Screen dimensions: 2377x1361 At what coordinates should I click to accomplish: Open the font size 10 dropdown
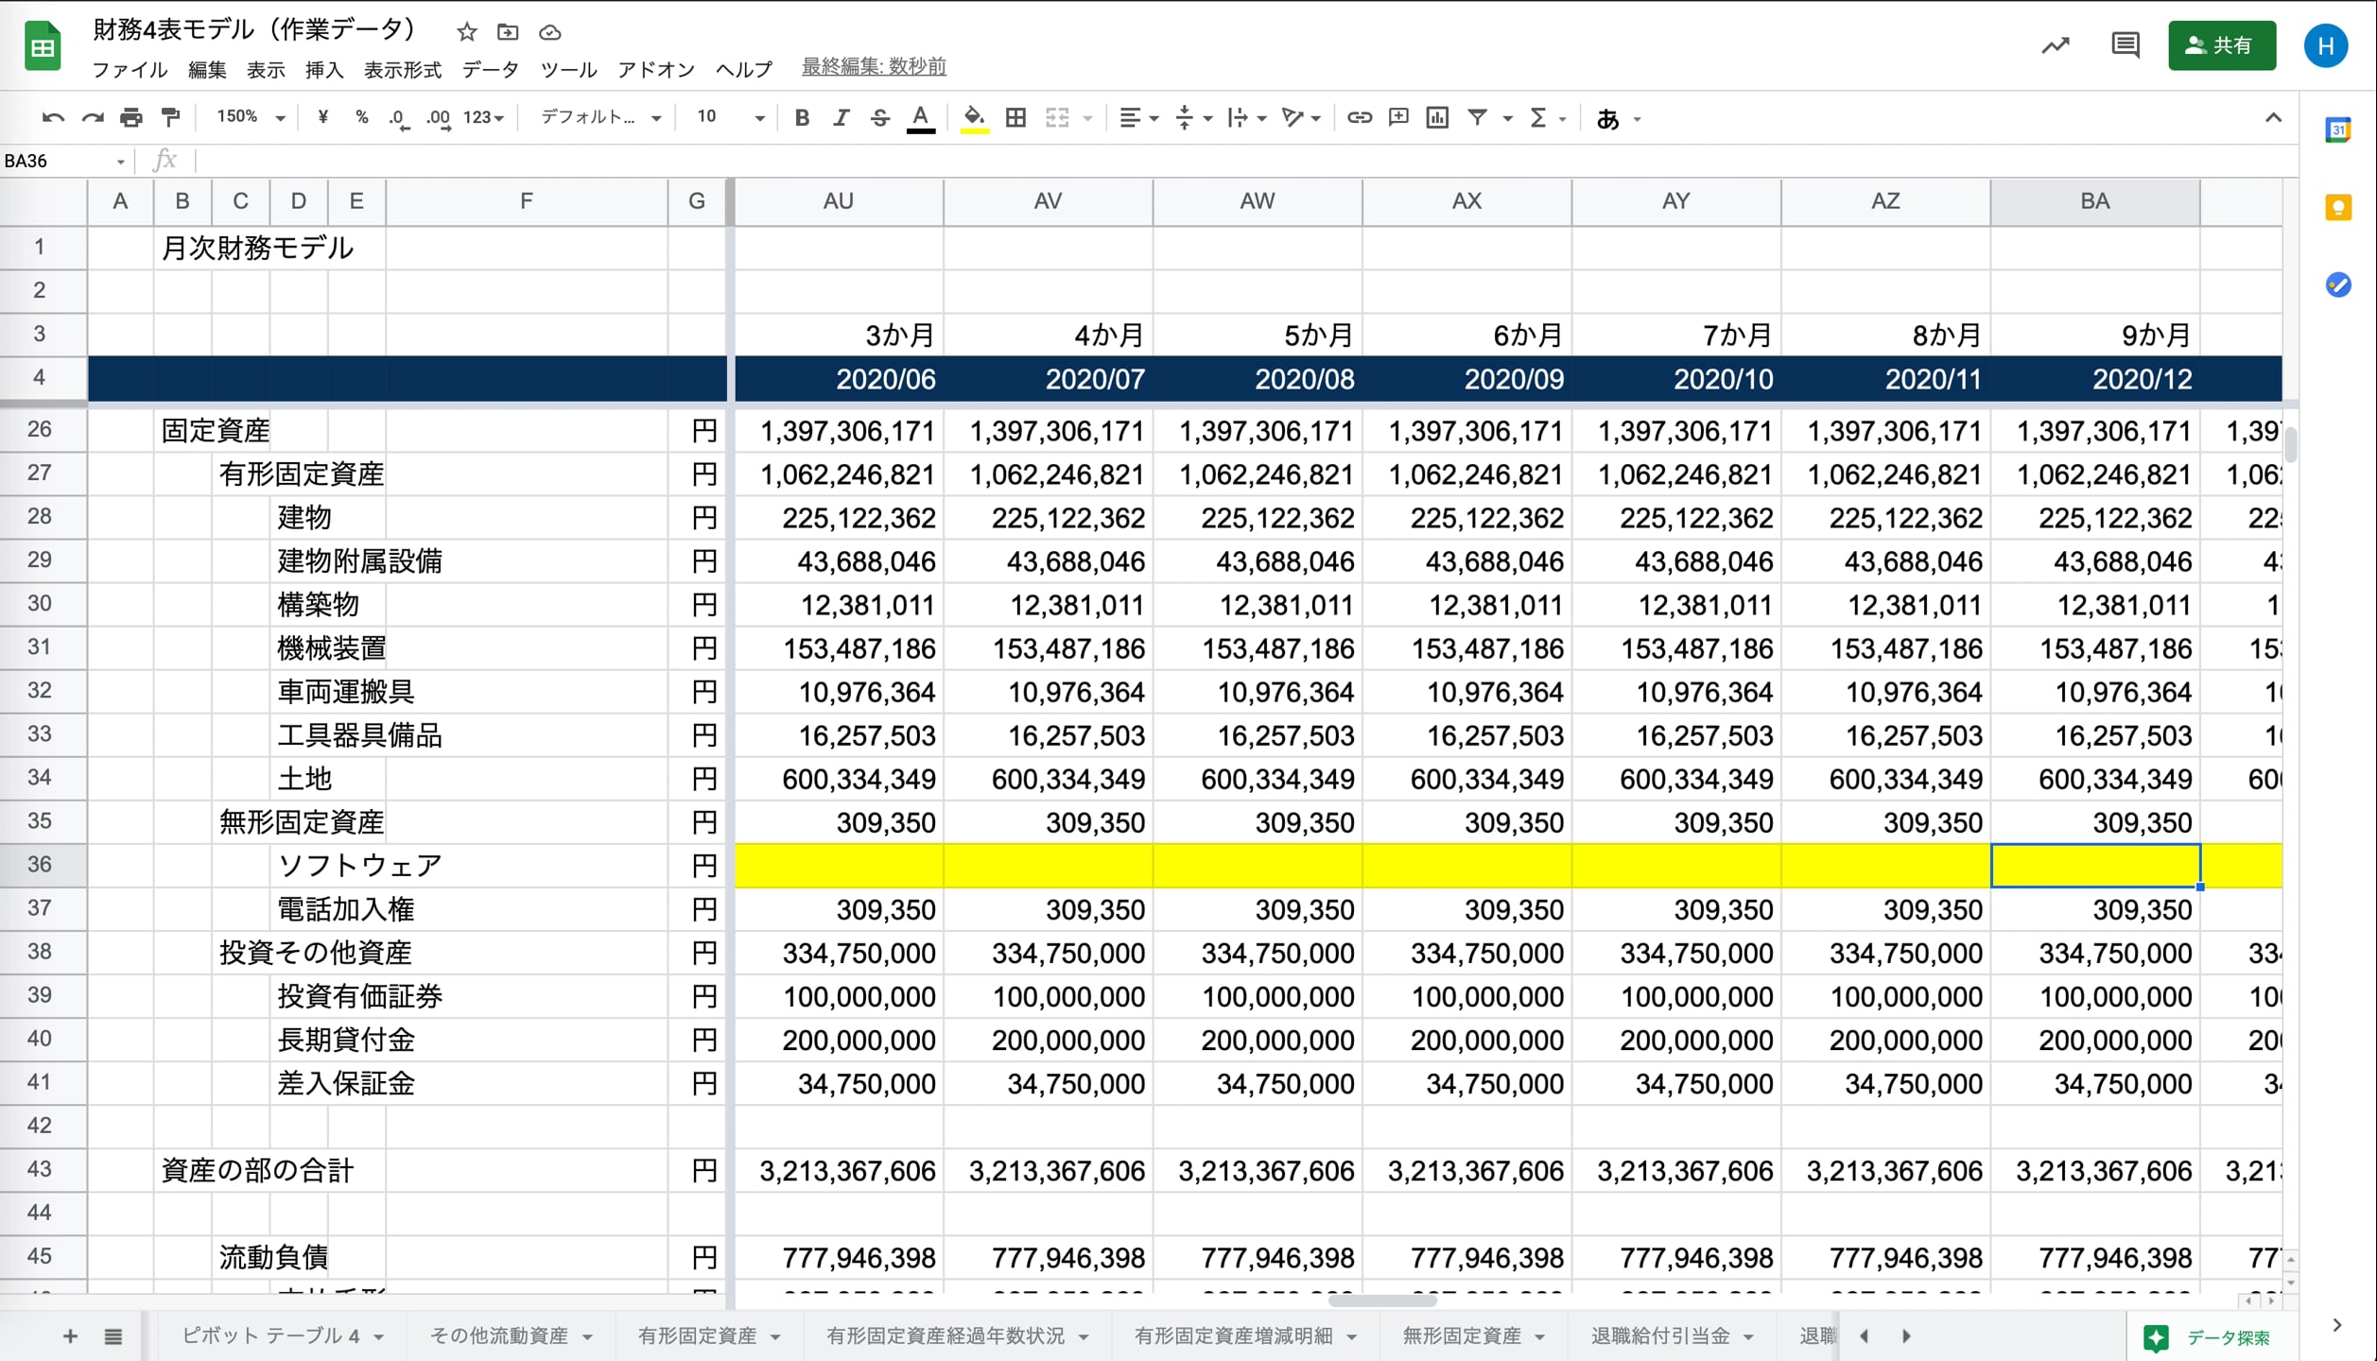pos(730,118)
